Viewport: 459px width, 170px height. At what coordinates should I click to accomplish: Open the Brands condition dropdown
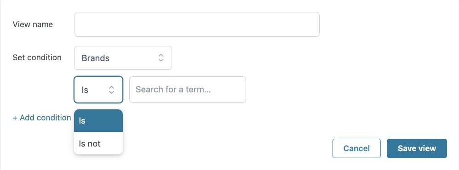(x=123, y=58)
